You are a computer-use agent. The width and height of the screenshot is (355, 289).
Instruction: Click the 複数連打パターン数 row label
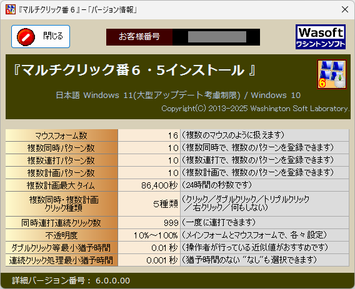(62, 160)
